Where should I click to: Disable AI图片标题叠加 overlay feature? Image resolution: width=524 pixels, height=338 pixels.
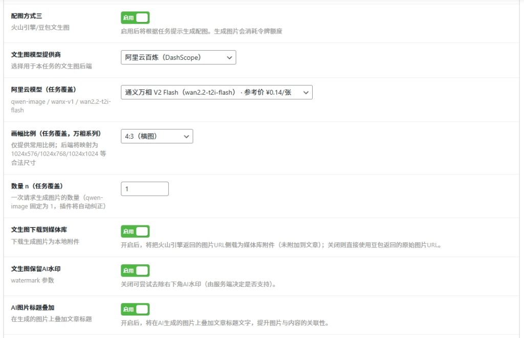(135, 309)
